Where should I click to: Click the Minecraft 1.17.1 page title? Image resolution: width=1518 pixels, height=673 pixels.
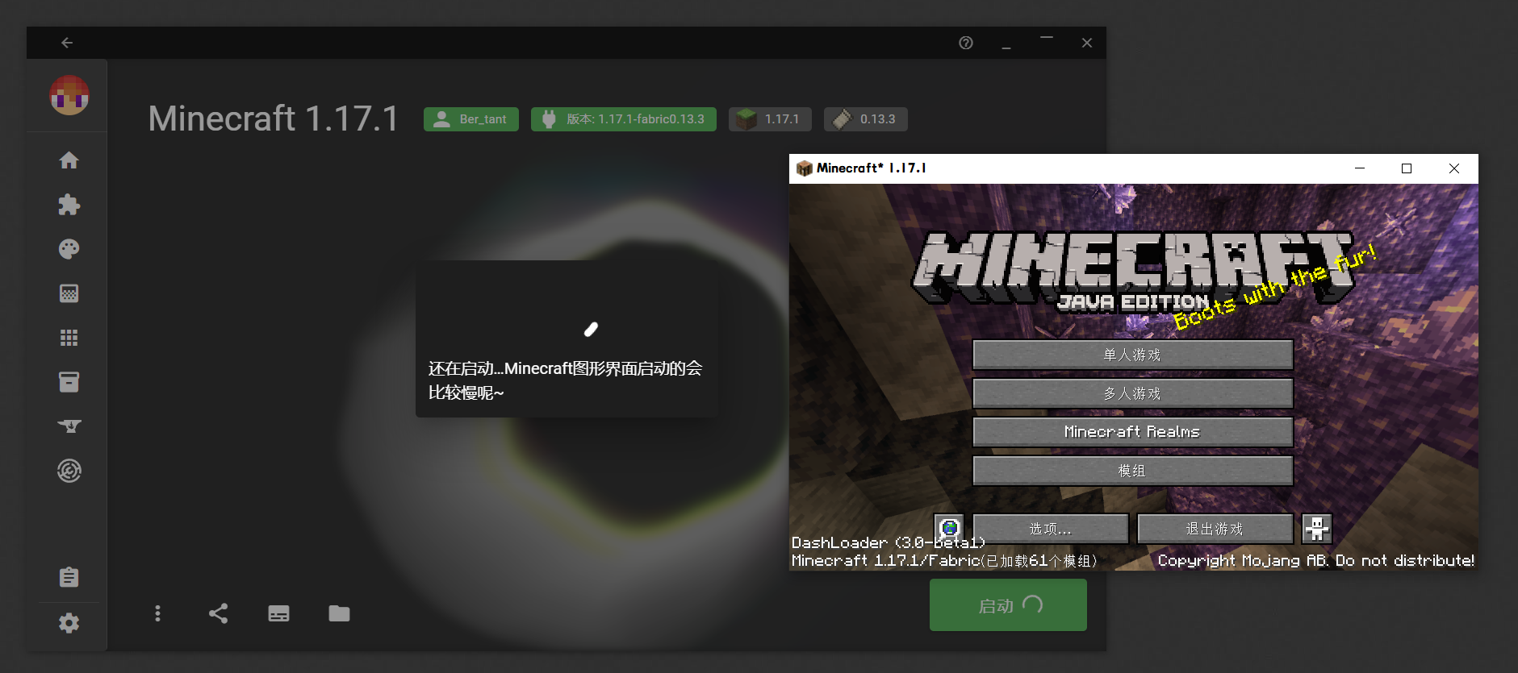274,118
